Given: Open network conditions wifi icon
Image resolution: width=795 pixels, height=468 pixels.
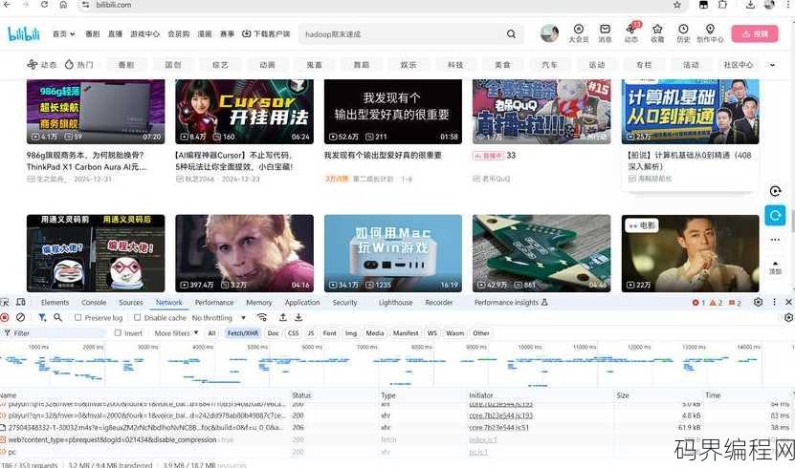Looking at the screenshot, I should [x=261, y=317].
